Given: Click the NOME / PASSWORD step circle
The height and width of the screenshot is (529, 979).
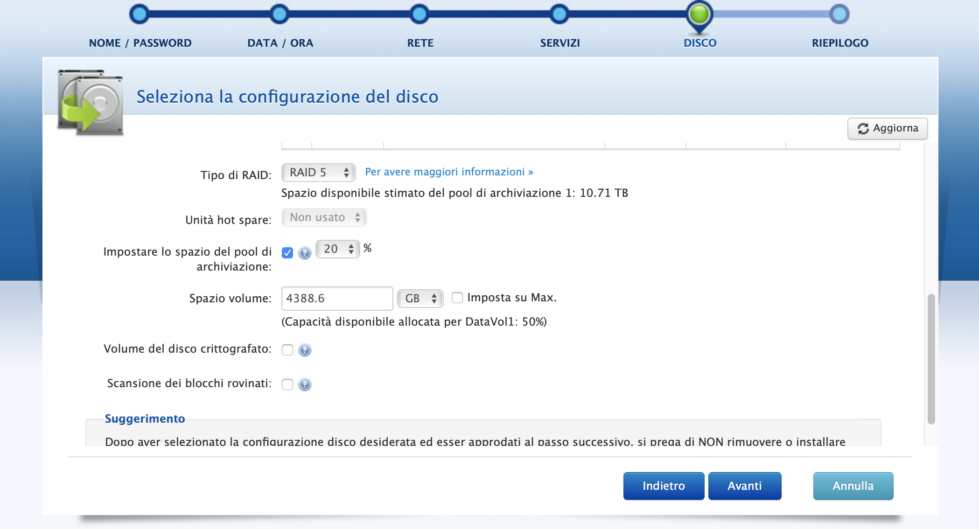Looking at the screenshot, I should point(139,14).
